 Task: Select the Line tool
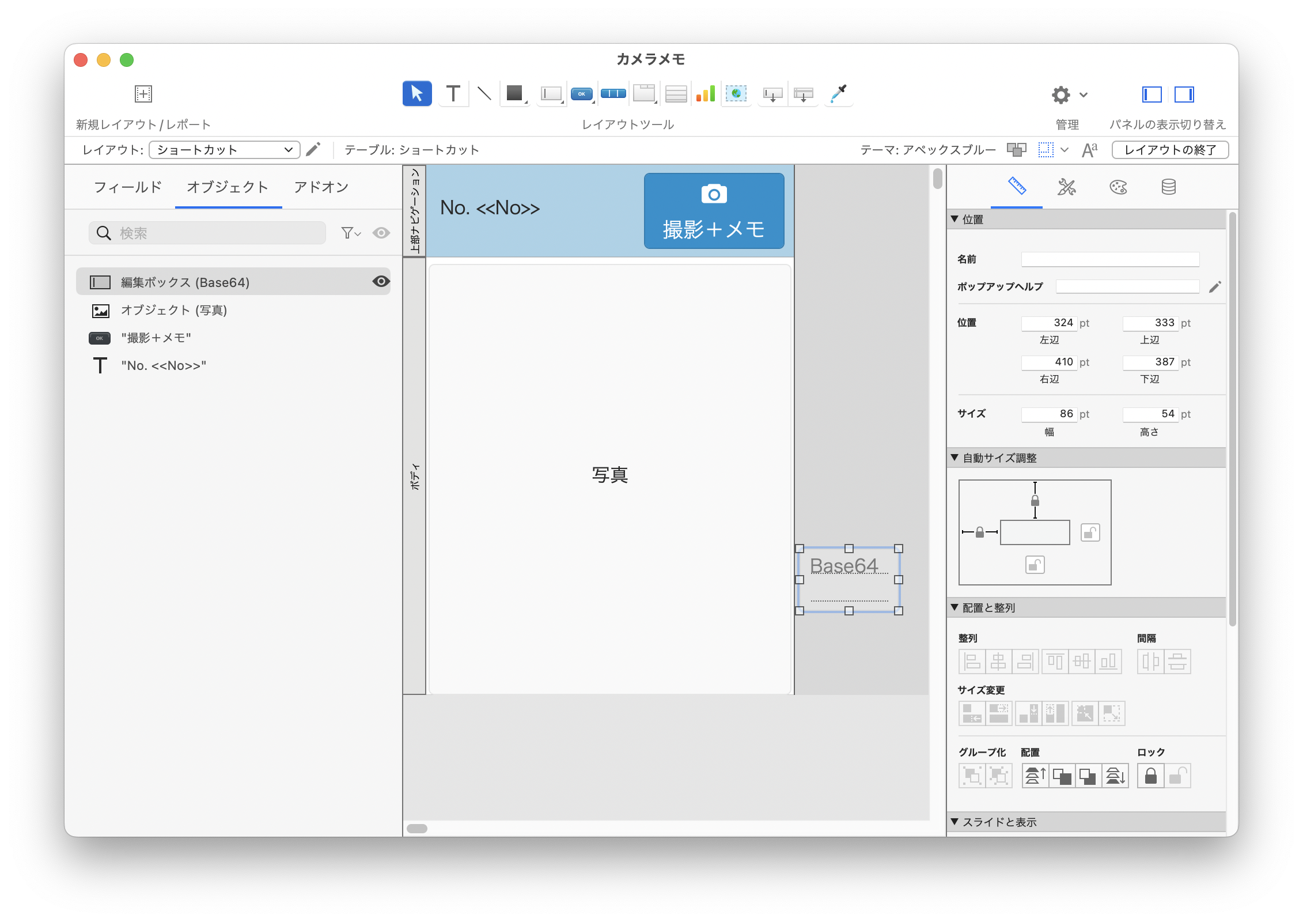(484, 93)
